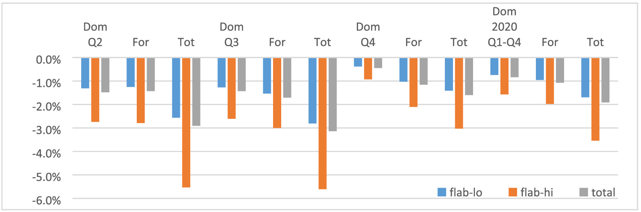Click the Dom Q3 category label
Screen dimensions: 641x212
coord(231,35)
